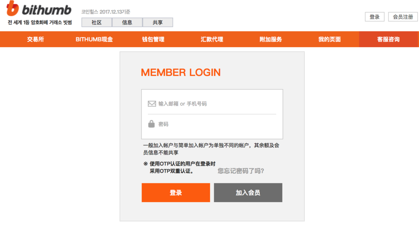The width and height of the screenshot is (419, 244).
Task: Open the 信息 tab
Action: [127, 23]
